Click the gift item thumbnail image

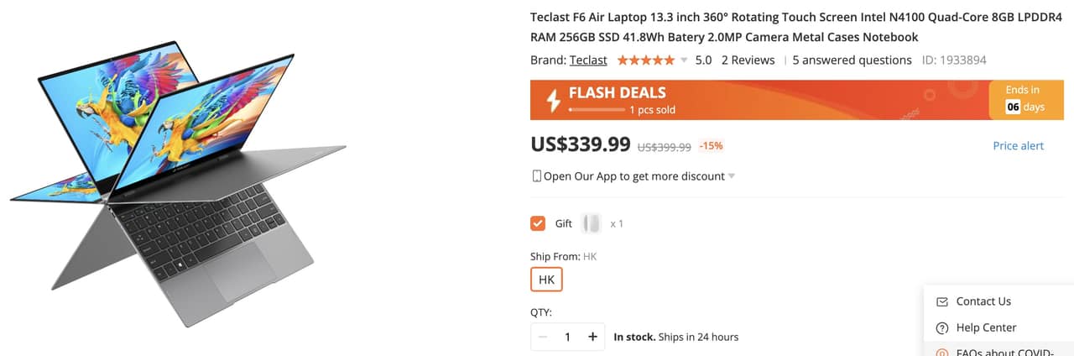pos(592,223)
